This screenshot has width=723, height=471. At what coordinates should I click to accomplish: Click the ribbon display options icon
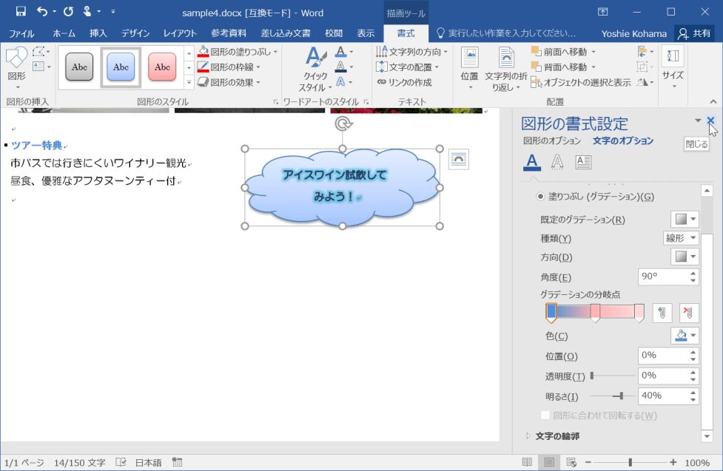pyautogui.click(x=603, y=12)
